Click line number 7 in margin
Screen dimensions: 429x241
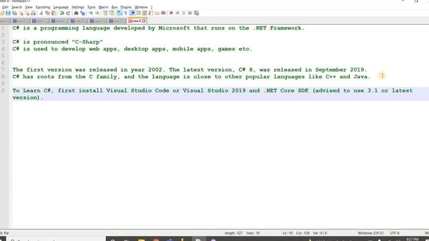3,70
